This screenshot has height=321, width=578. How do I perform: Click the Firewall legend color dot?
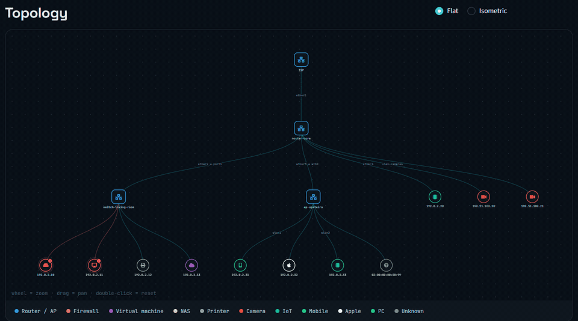[x=68, y=311]
